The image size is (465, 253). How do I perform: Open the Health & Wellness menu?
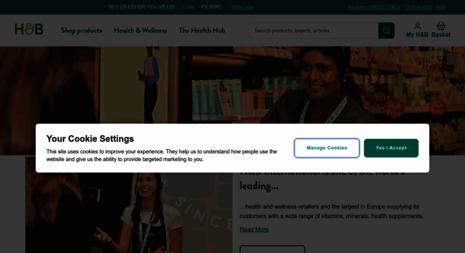(x=140, y=31)
